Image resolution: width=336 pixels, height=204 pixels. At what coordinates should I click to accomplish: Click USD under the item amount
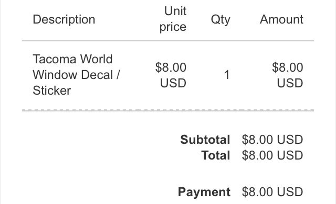[x=290, y=83]
